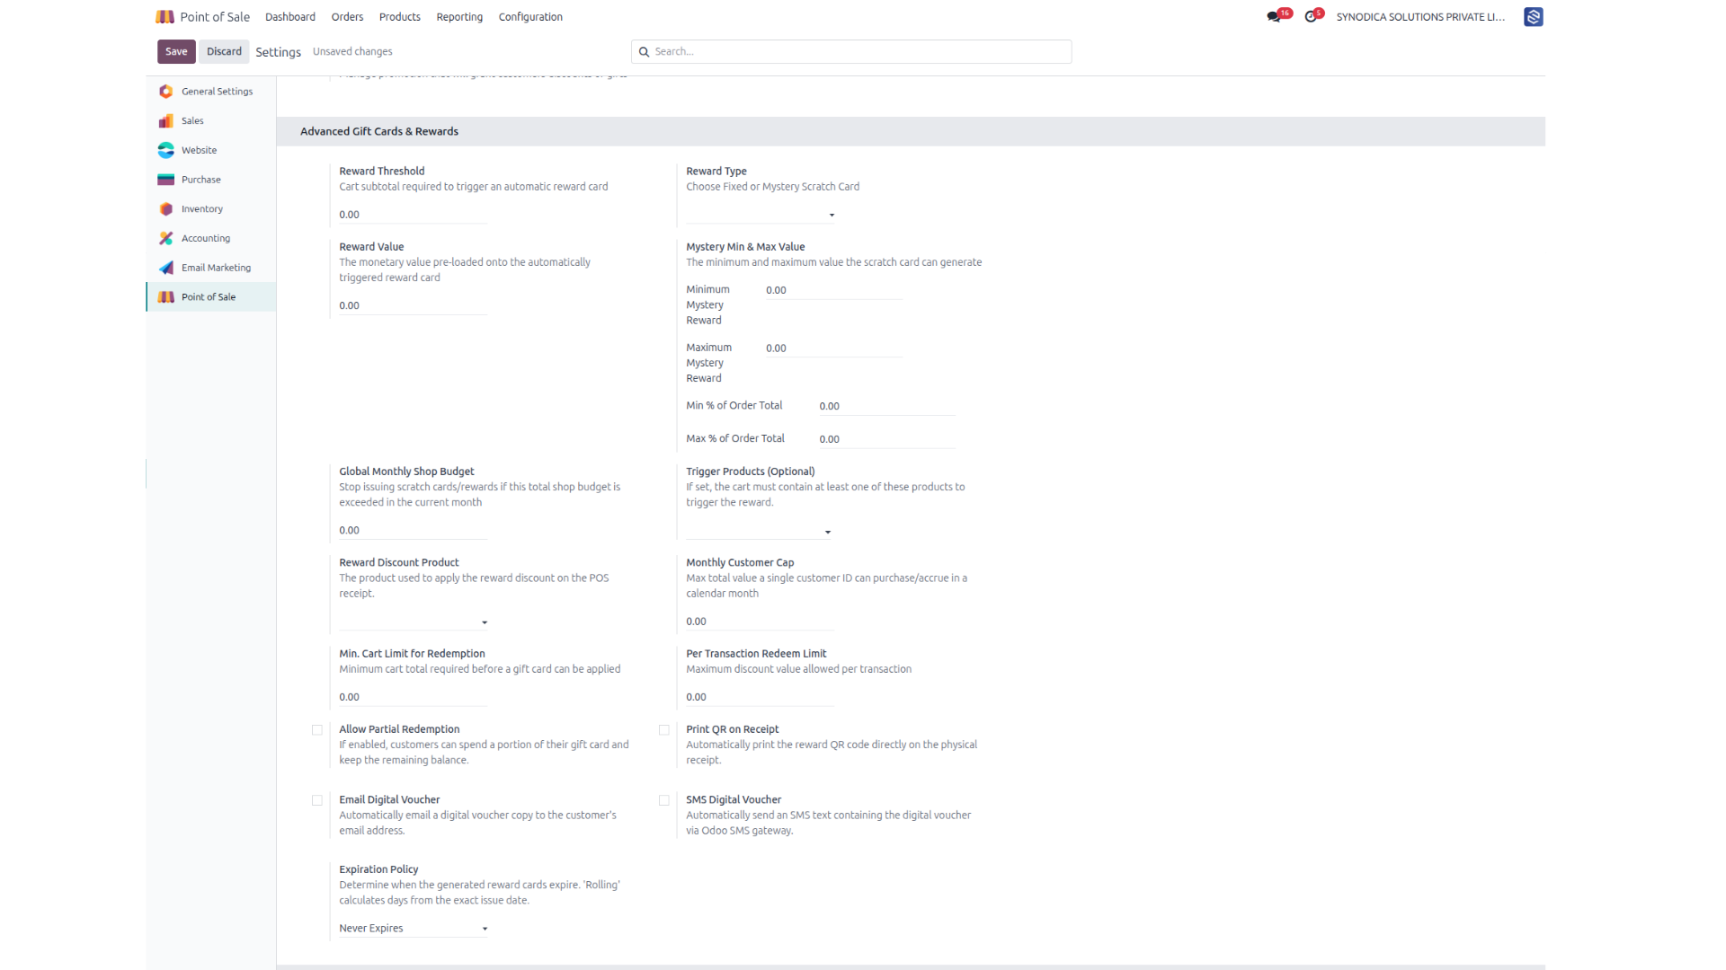Open the conversations messages icon
This screenshot has width=1726, height=970.
click(x=1273, y=16)
